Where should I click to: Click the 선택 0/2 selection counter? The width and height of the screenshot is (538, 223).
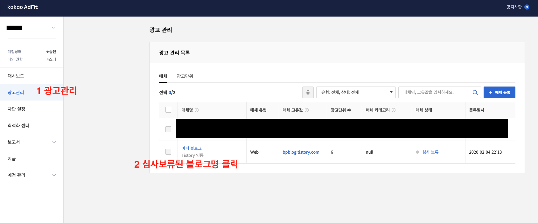[167, 92]
